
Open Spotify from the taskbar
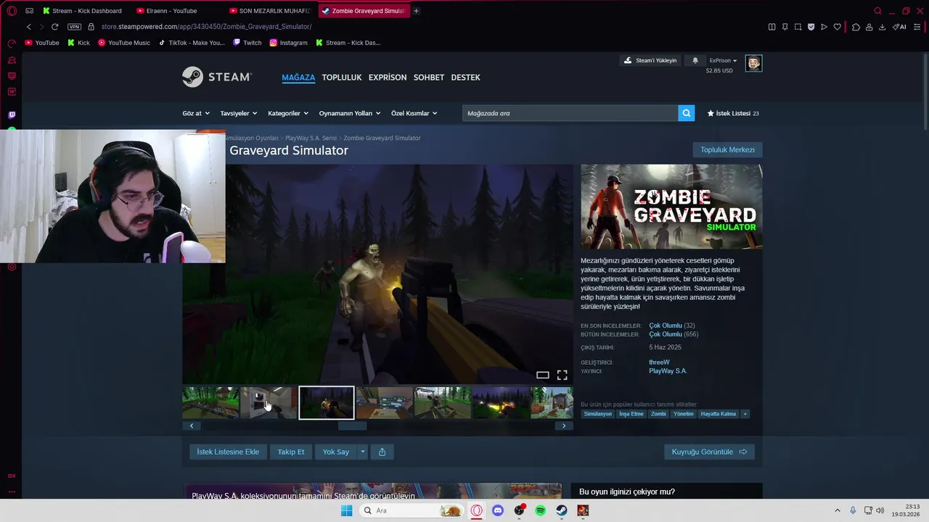[540, 510]
